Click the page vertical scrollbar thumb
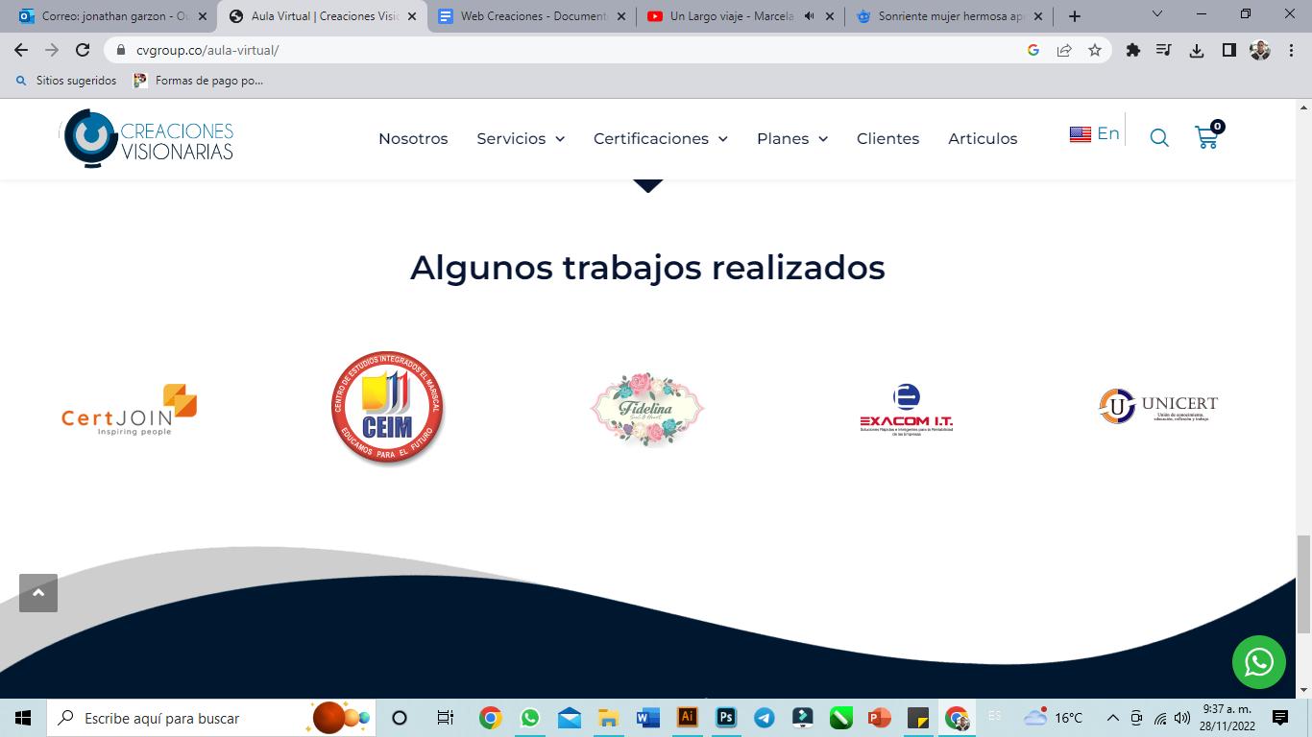Screen dimensions: 1312x737 tap(1303, 583)
